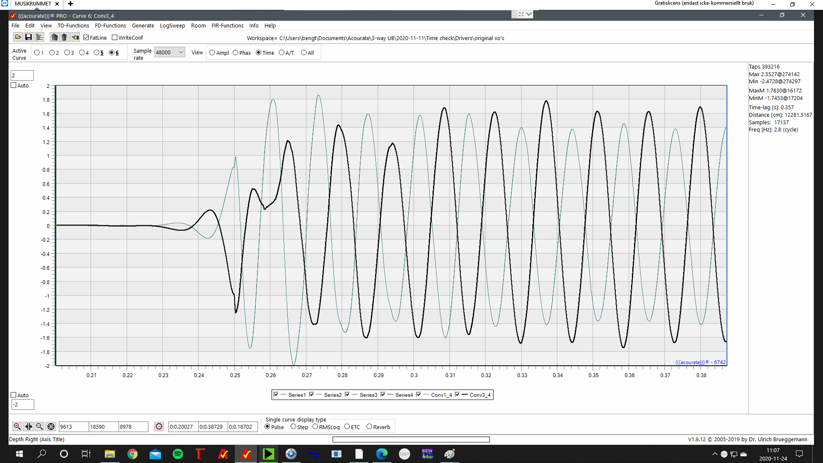Switch view to Phas

point(235,53)
